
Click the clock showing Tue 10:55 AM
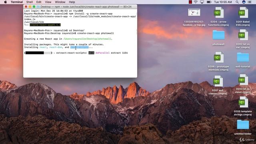click(x=223, y=2)
